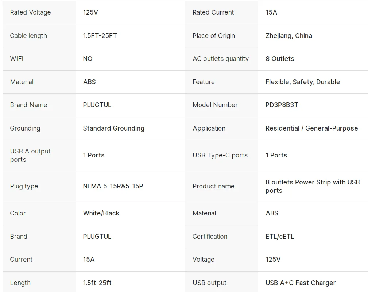Select the "USB A output ports" label
Image resolution: width=368 pixels, height=292 pixels.
pos(30,155)
